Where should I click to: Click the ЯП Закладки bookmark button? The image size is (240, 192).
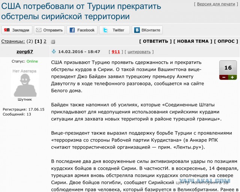[17, 30]
